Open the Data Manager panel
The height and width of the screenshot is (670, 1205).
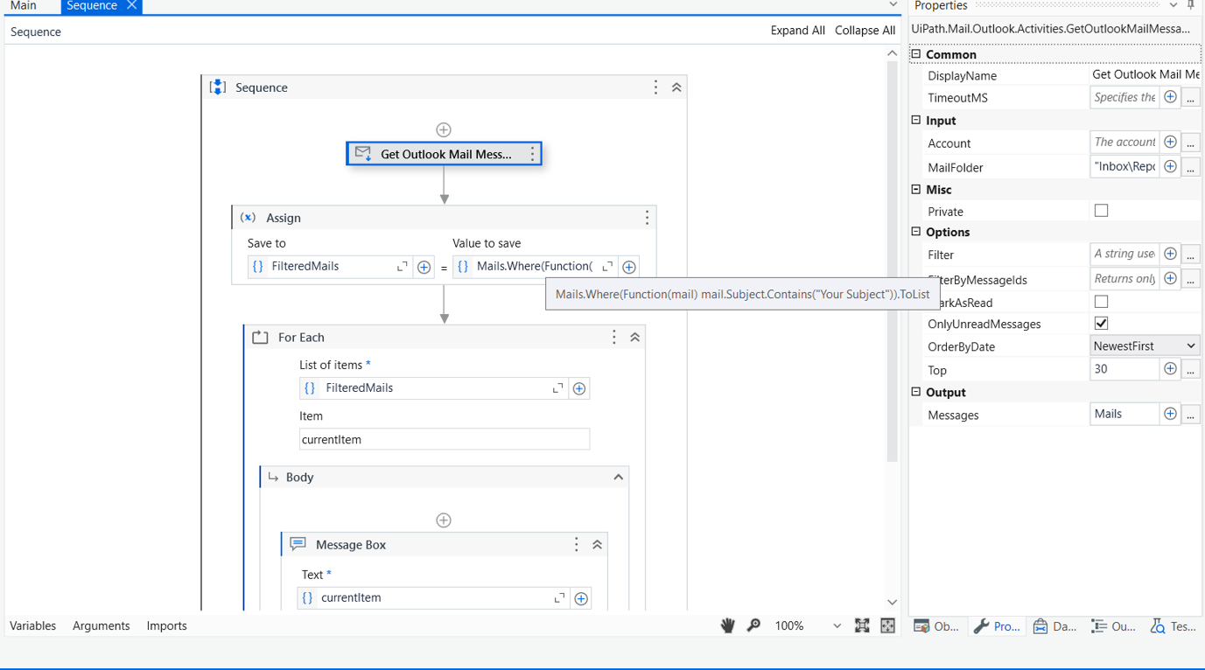tap(1054, 625)
